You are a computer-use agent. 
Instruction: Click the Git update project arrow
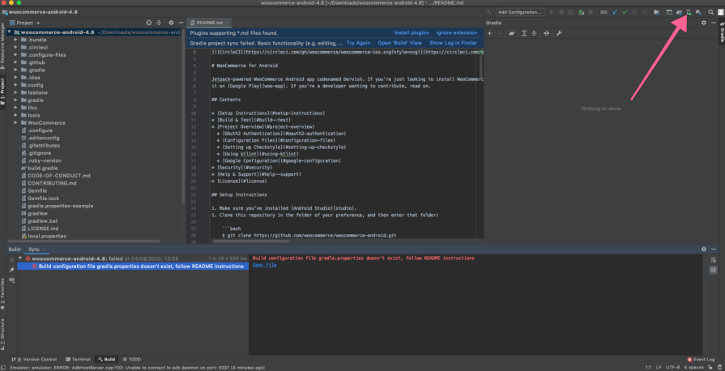coord(613,12)
